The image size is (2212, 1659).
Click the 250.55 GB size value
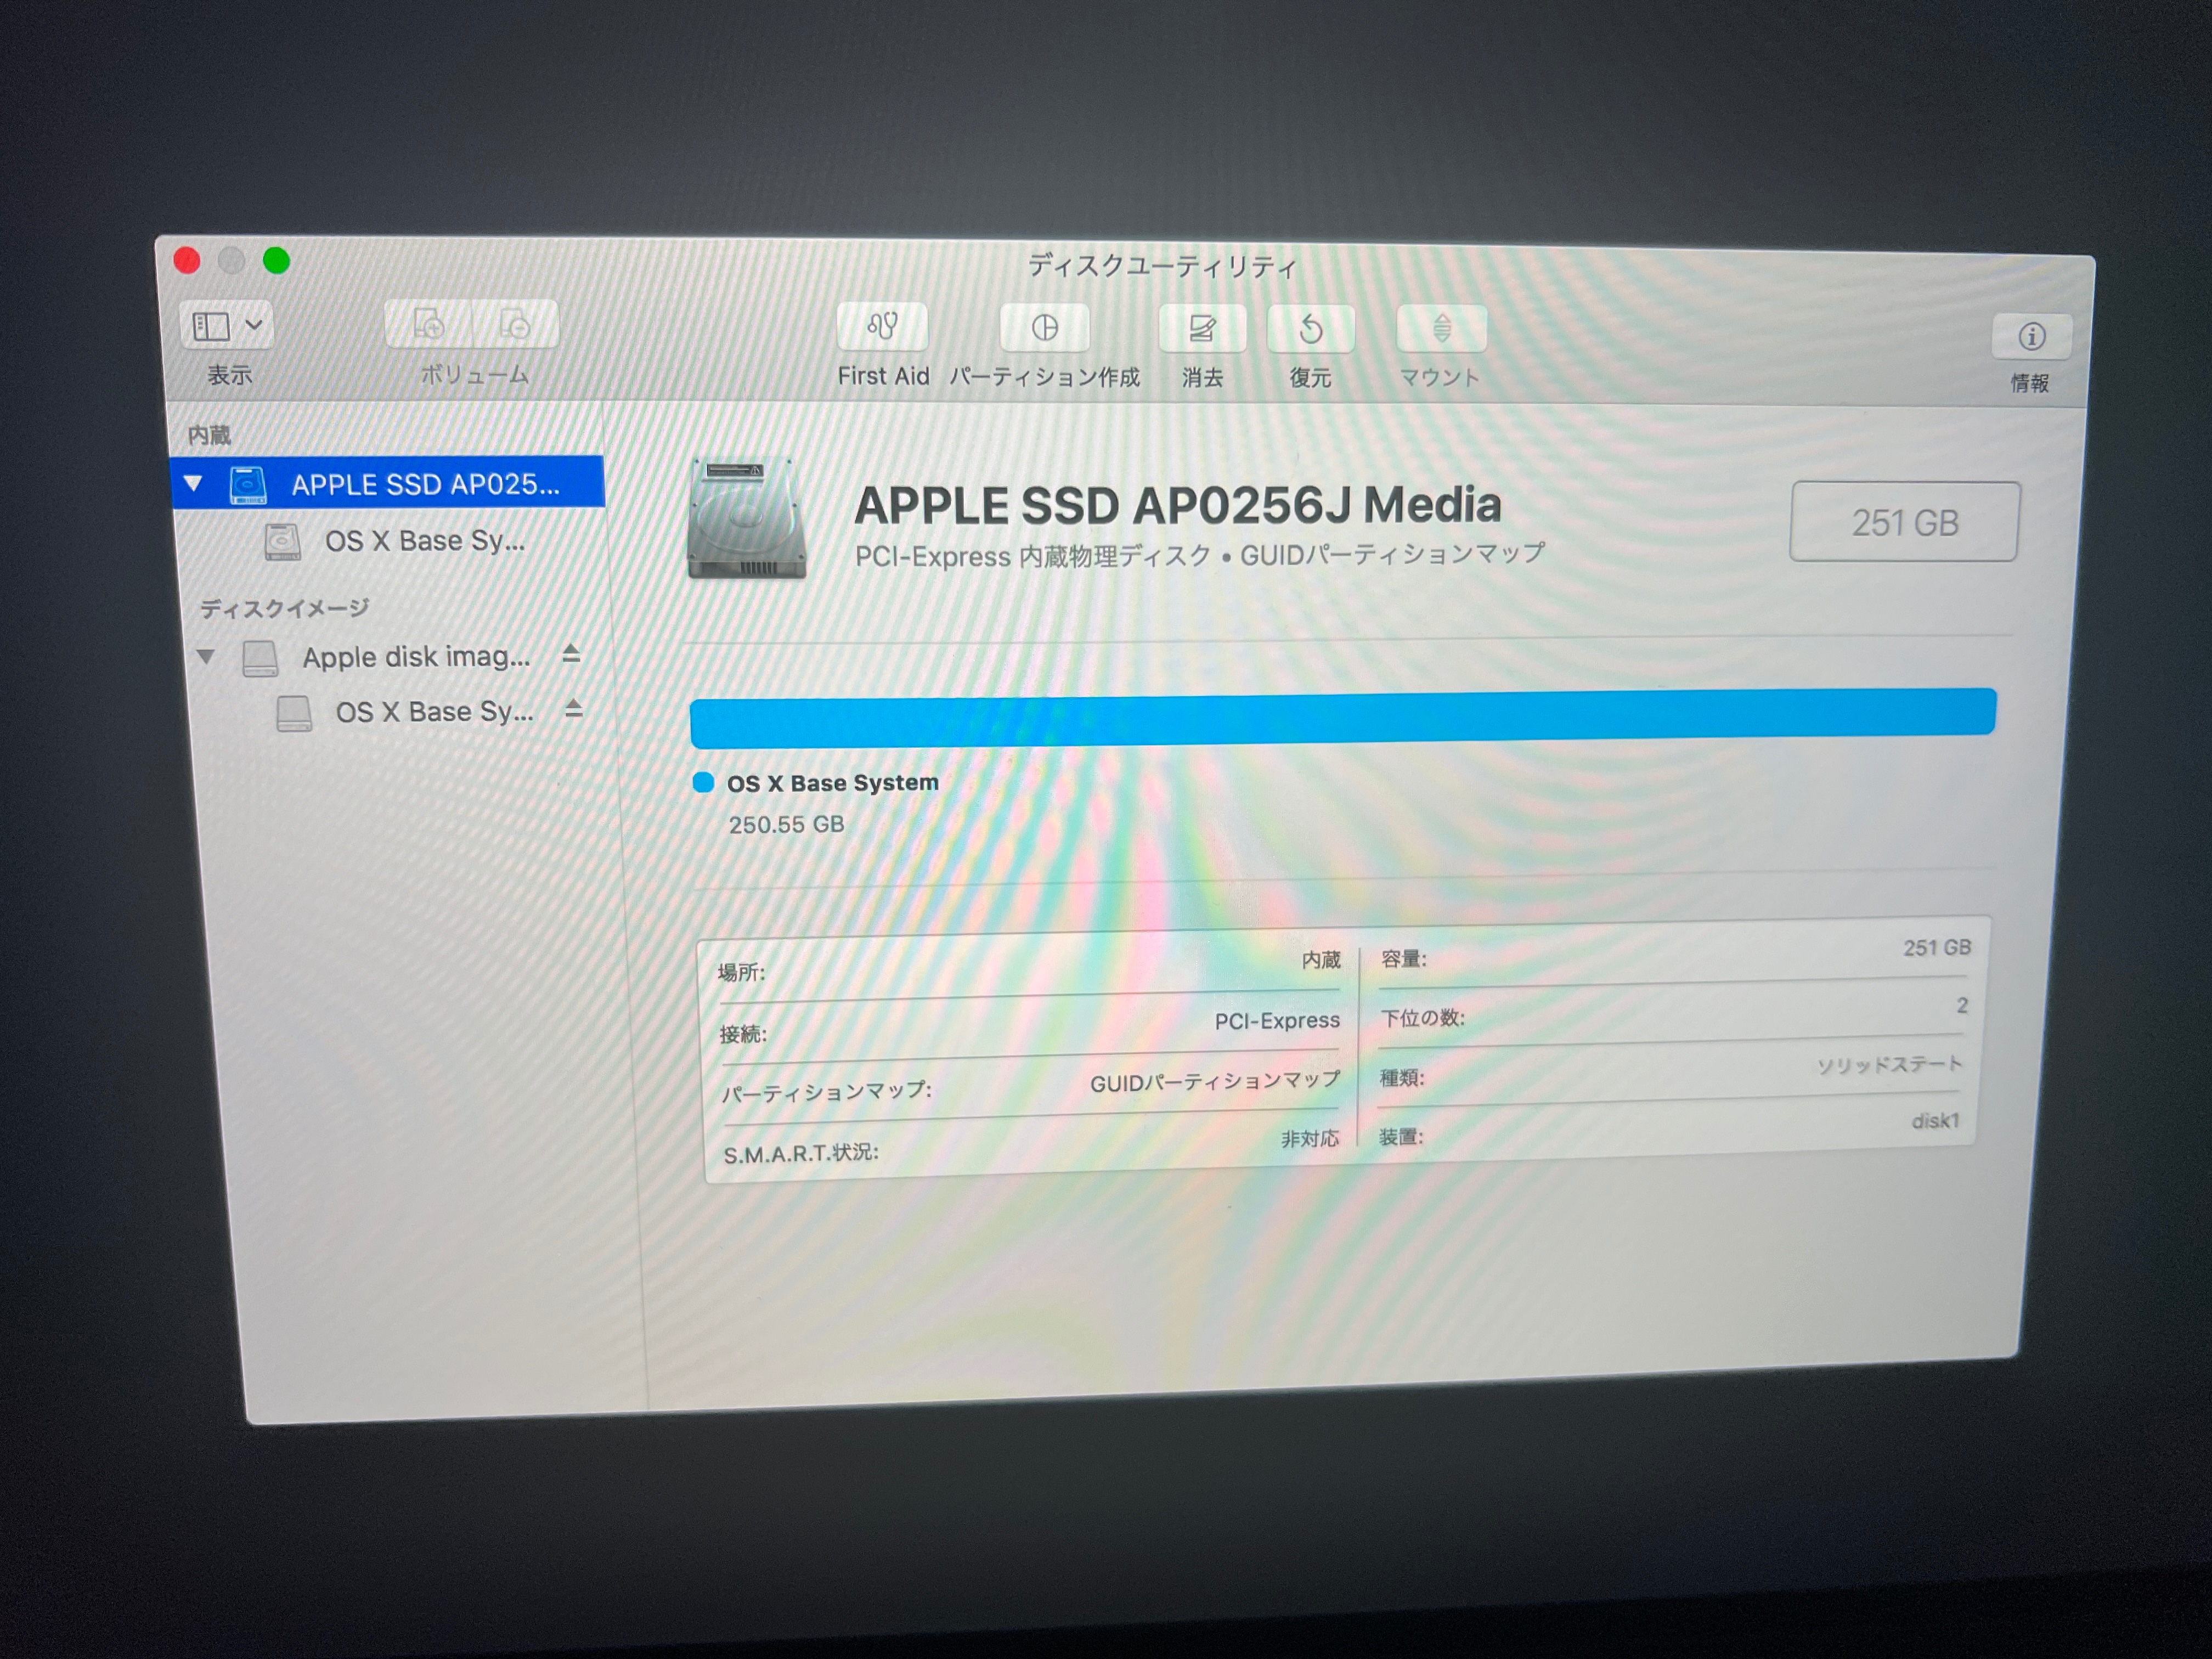point(786,825)
